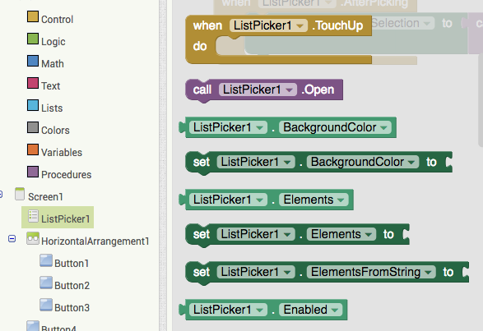Click the ListPicker1 component icon
Screen dimensions: 483x331
[x=33, y=216]
